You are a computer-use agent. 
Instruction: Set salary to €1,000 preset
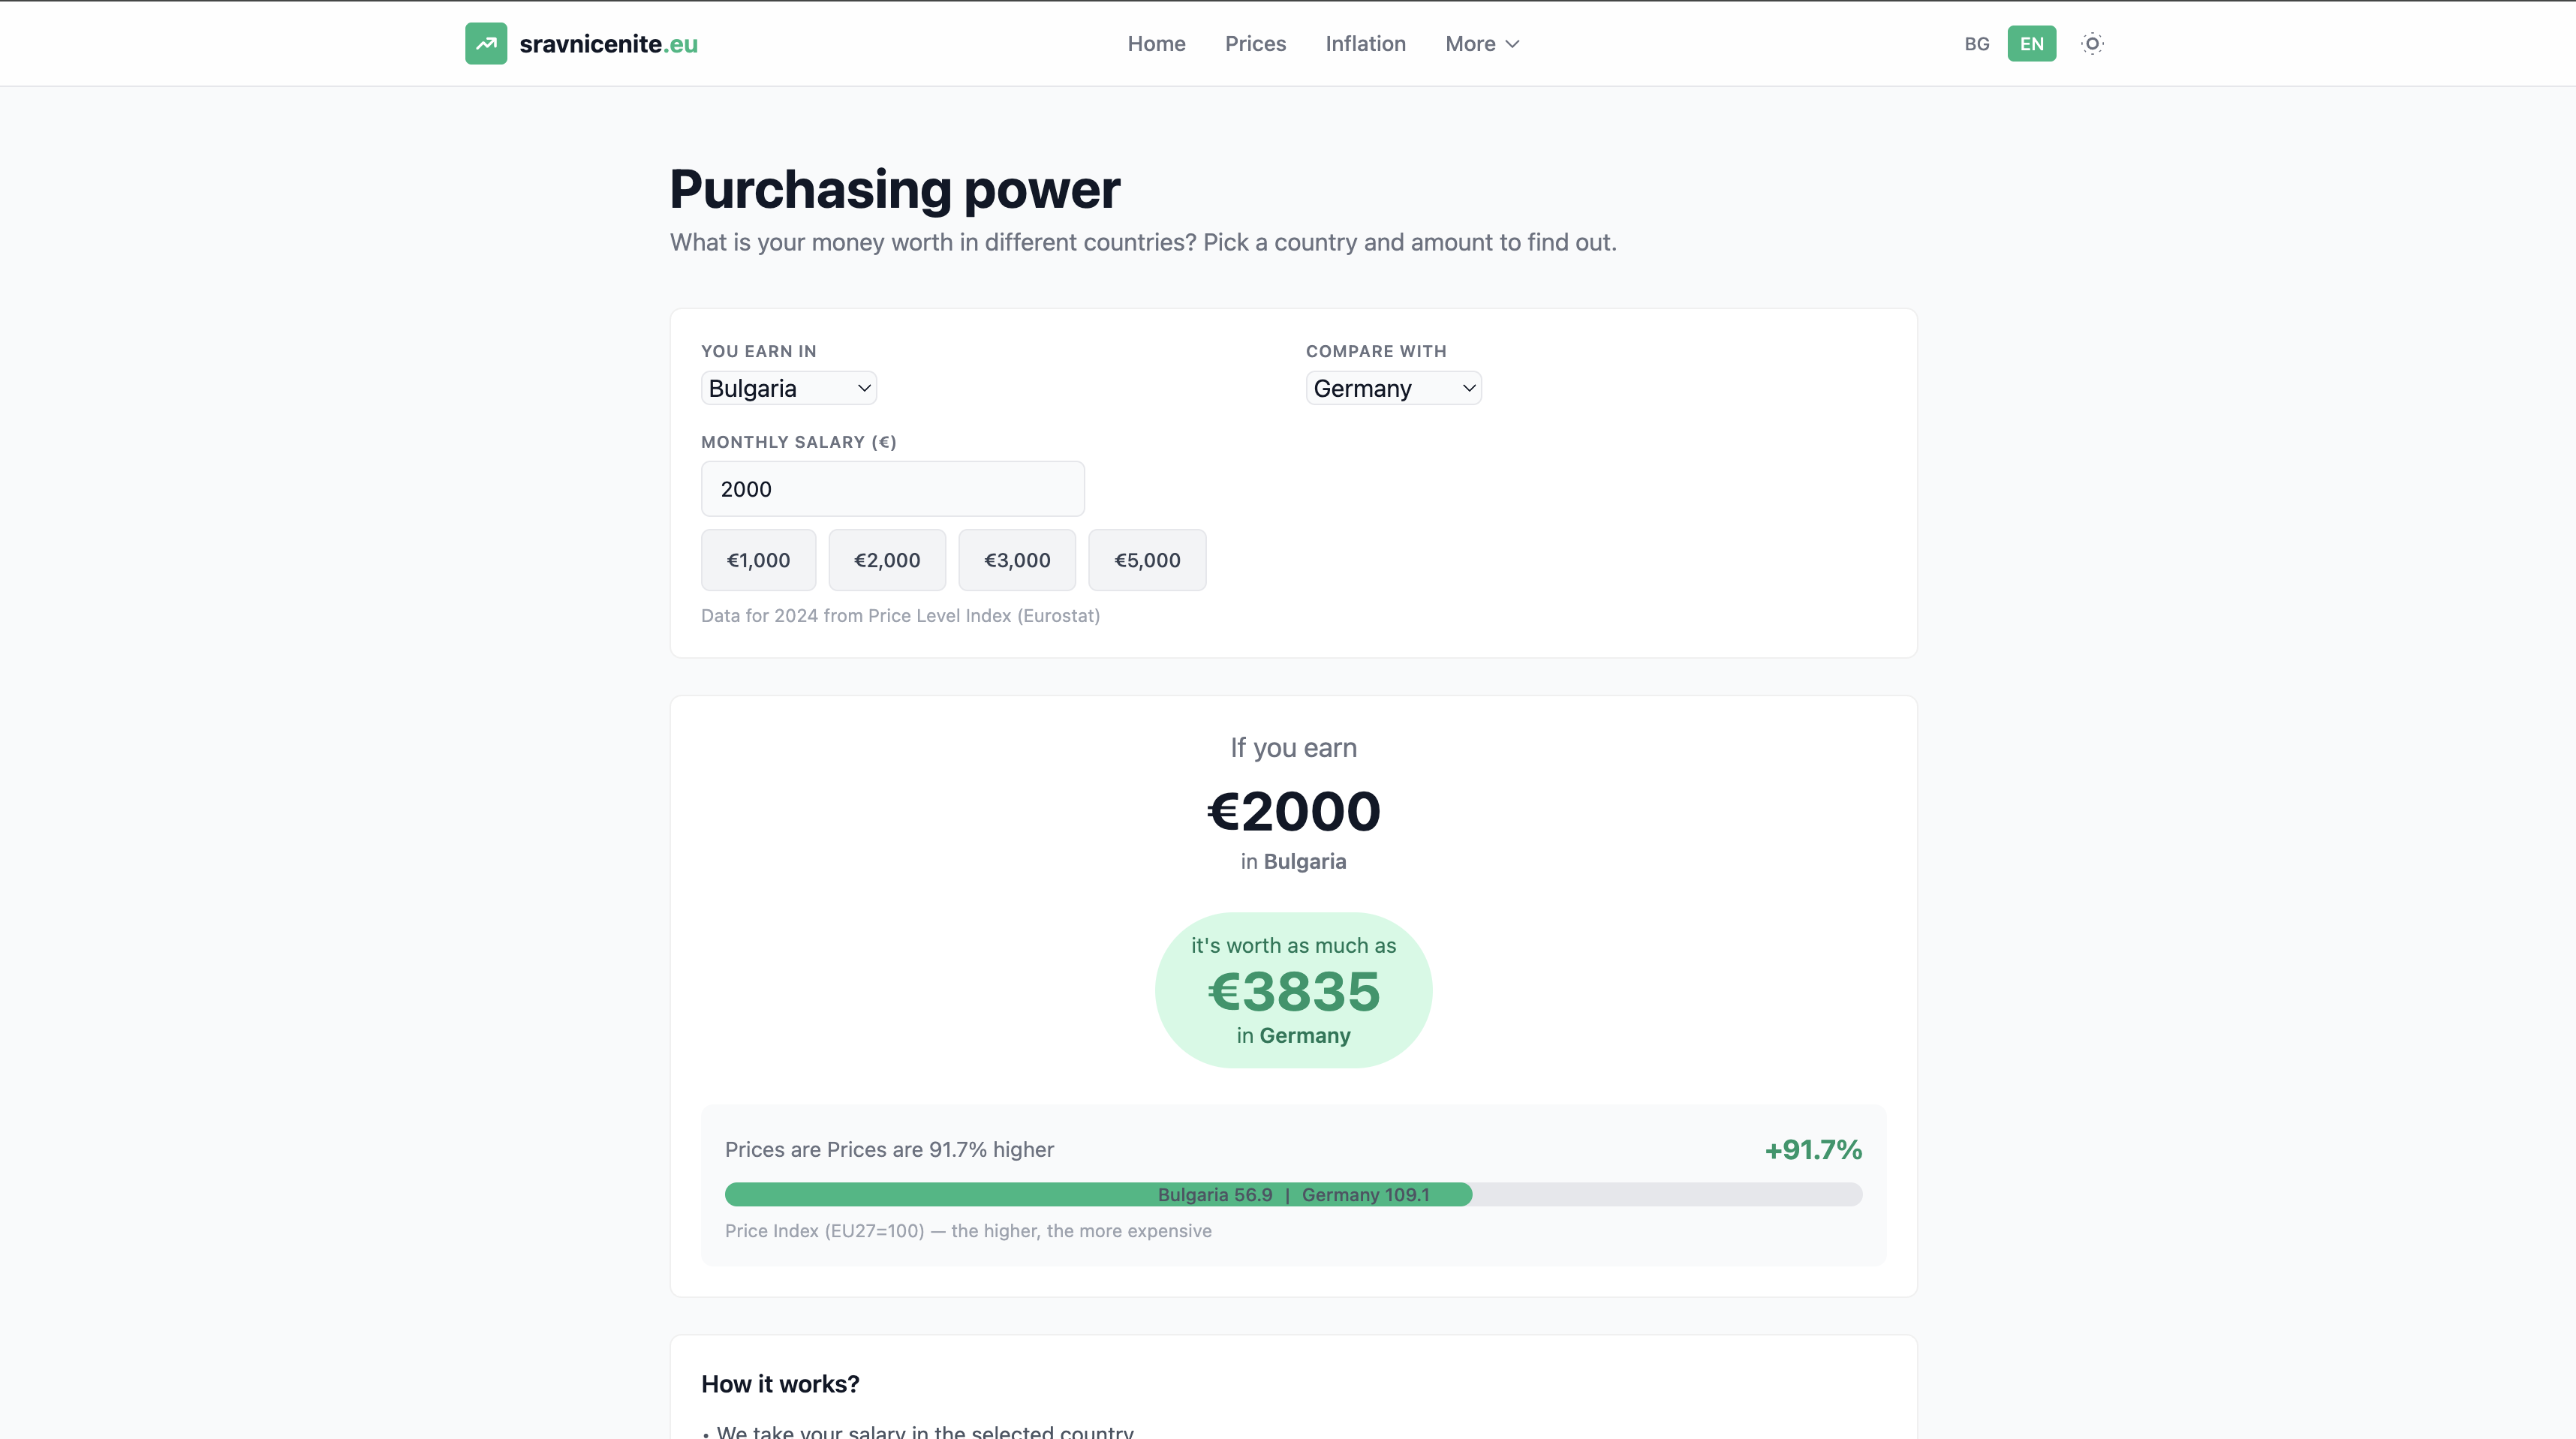pos(758,560)
